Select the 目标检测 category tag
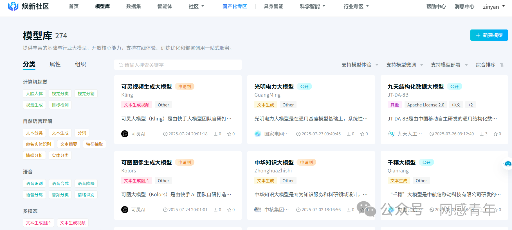The width and height of the screenshot is (512, 230). pyautogui.click(x=60, y=105)
